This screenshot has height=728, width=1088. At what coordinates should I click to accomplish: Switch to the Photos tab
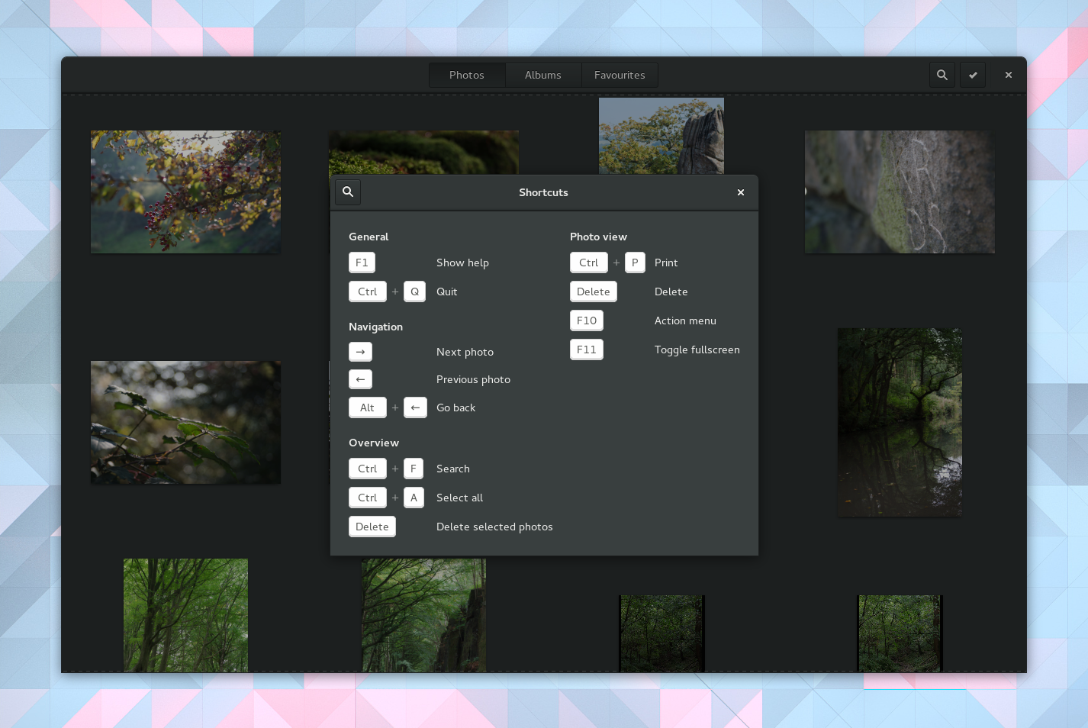point(467,75)
